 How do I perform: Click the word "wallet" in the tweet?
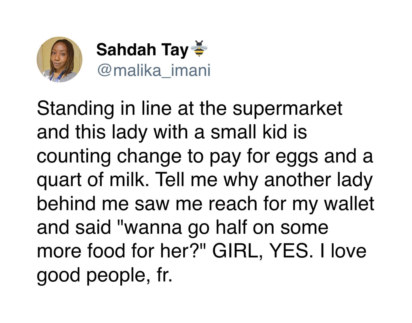click(349, 203)
